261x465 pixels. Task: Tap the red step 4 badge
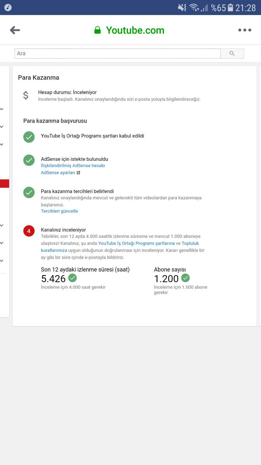(29, 231)
